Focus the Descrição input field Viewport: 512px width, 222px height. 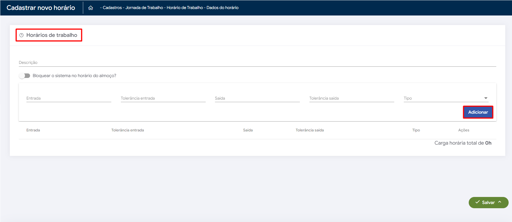257,62
